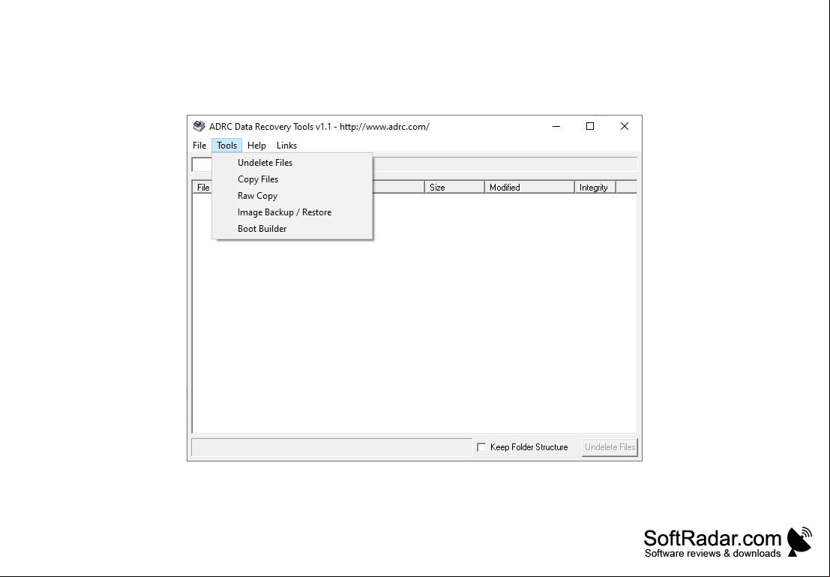The width and height of the screenshot is (830, 577).
Task: Sort by the Integrity column header
Action: coord(595,187)
